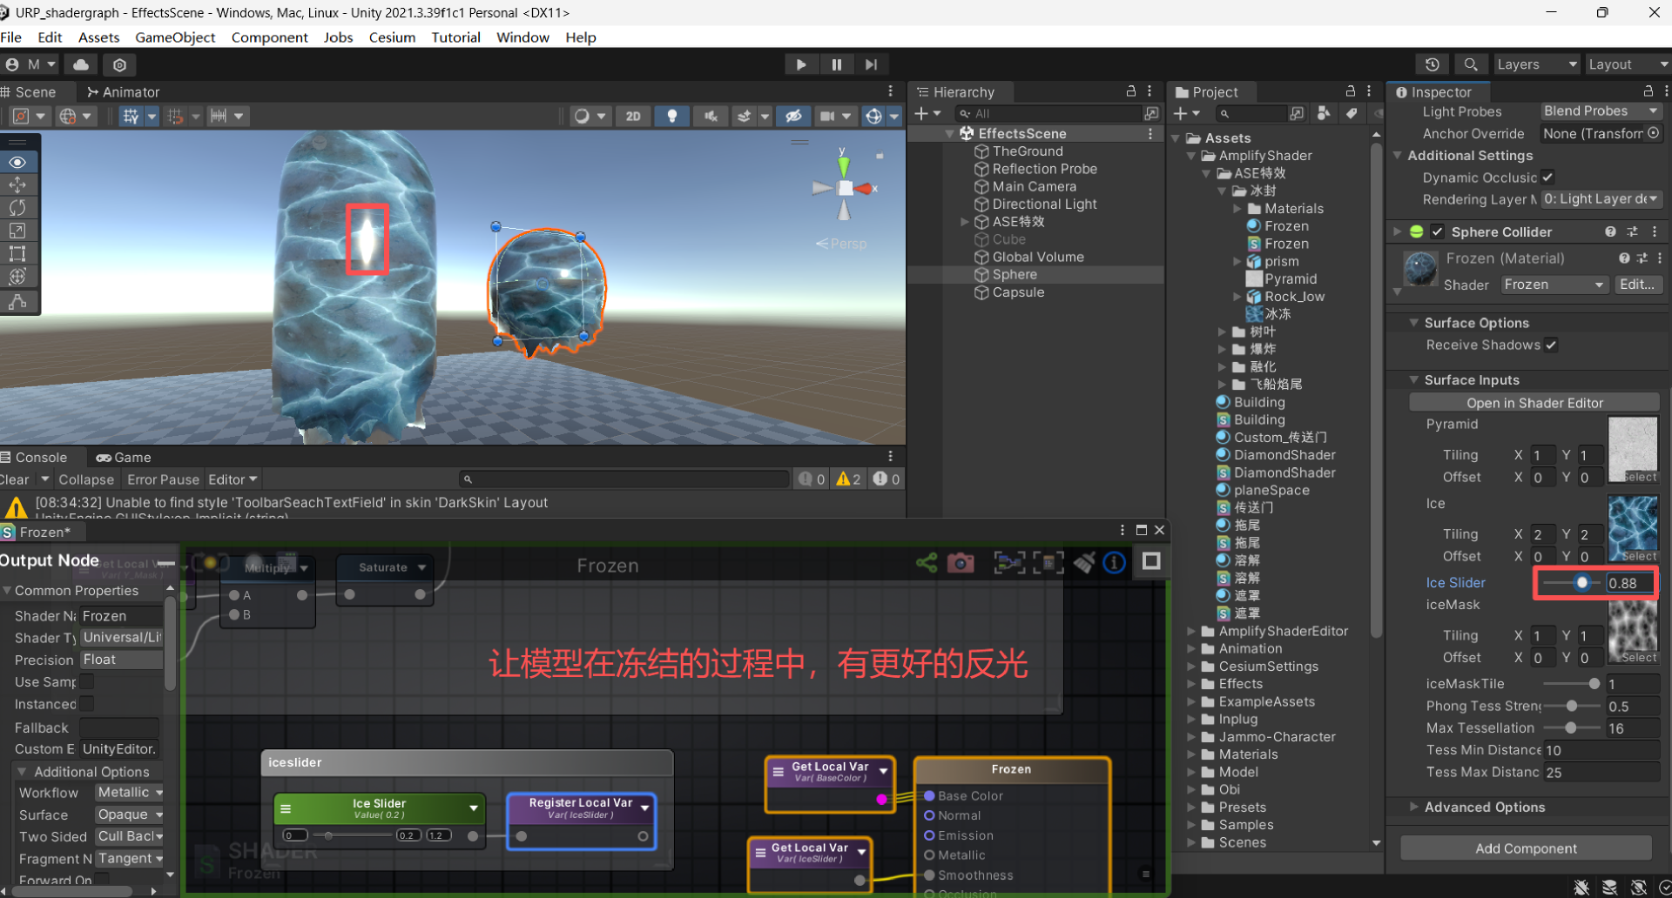Screen dimensions: 1672x898
Task: Maximize the Frozen shader editor panel
Action: pos(1141,530)
